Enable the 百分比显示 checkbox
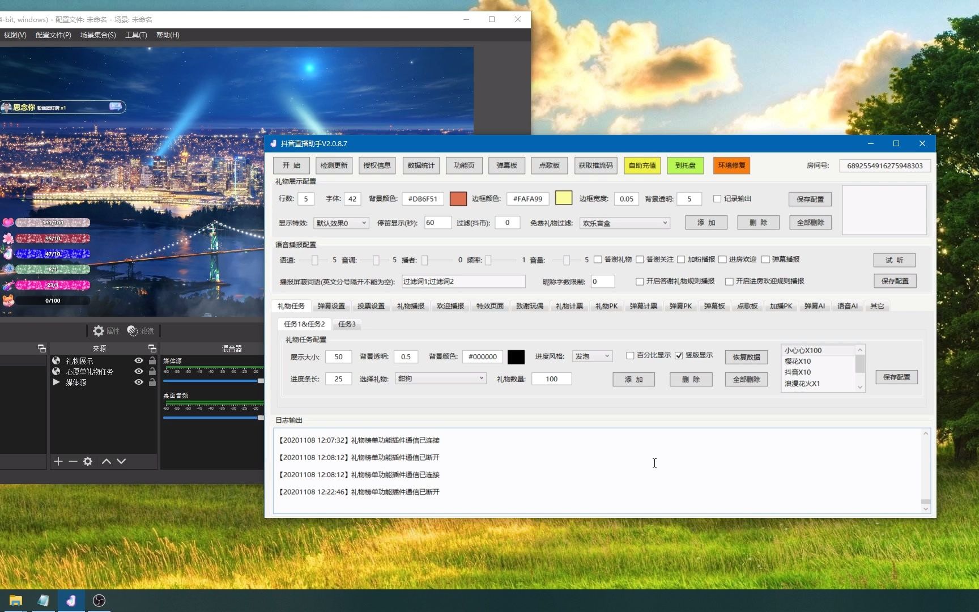The width and height of the screenshot is (979, 612). pos(630,355)
